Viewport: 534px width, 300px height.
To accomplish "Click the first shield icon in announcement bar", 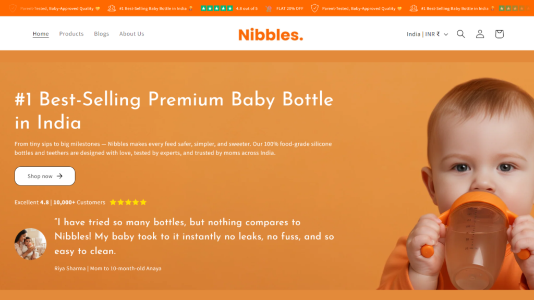I will click(13, 8).
